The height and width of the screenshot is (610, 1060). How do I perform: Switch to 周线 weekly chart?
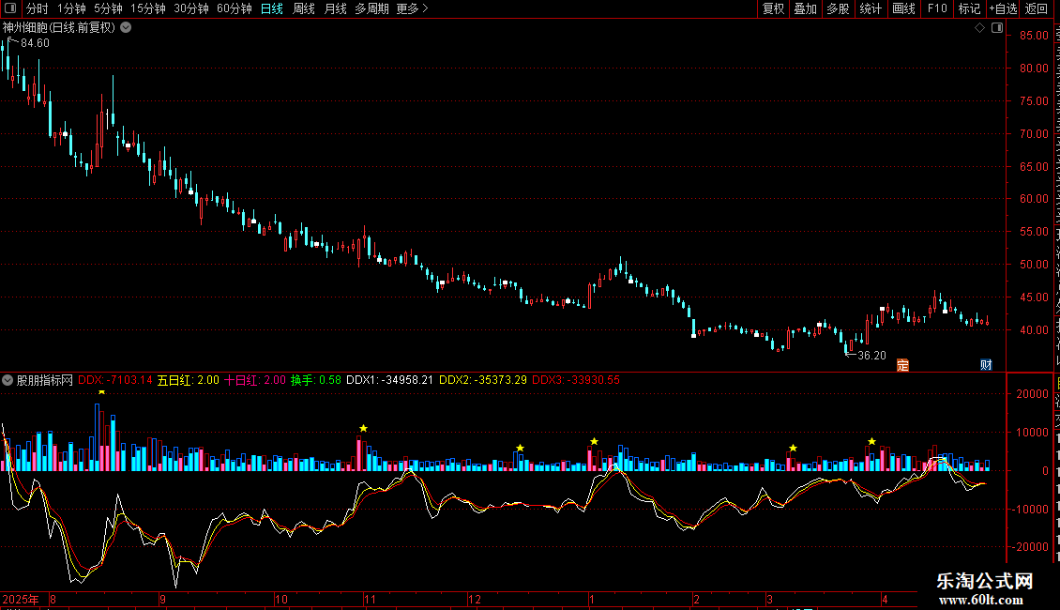[304, 8]
